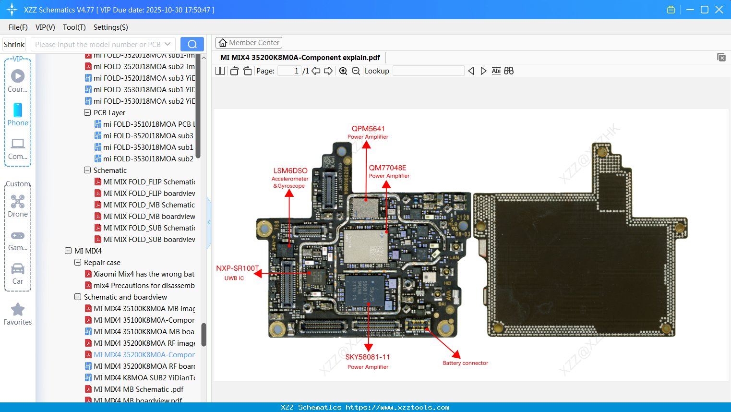731x412 pixels.
Task: Rotate the PDF counterclockwise
Action: point(234,71)
